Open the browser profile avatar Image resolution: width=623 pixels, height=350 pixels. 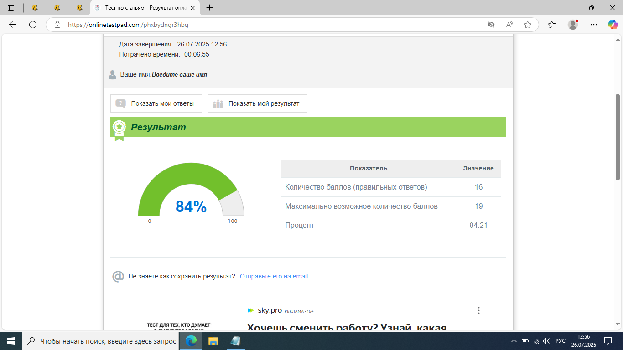click(x=573, y=25)
